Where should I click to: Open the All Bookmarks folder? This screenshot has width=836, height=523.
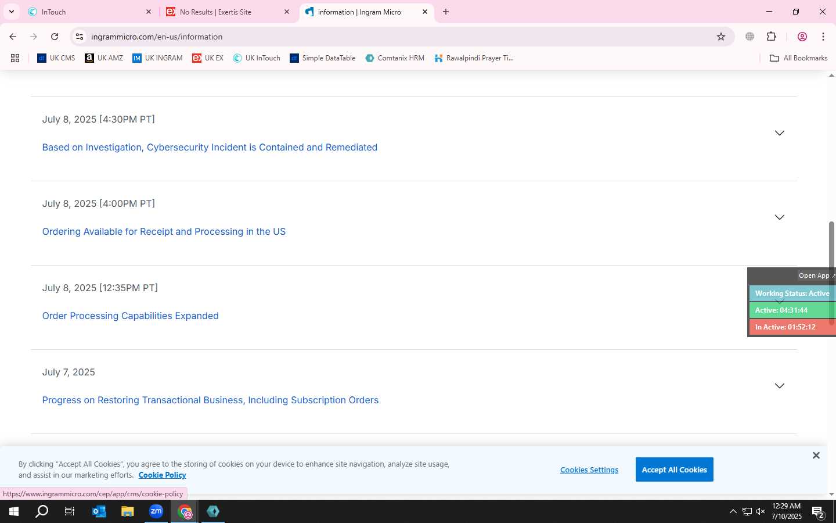point(798,58)
